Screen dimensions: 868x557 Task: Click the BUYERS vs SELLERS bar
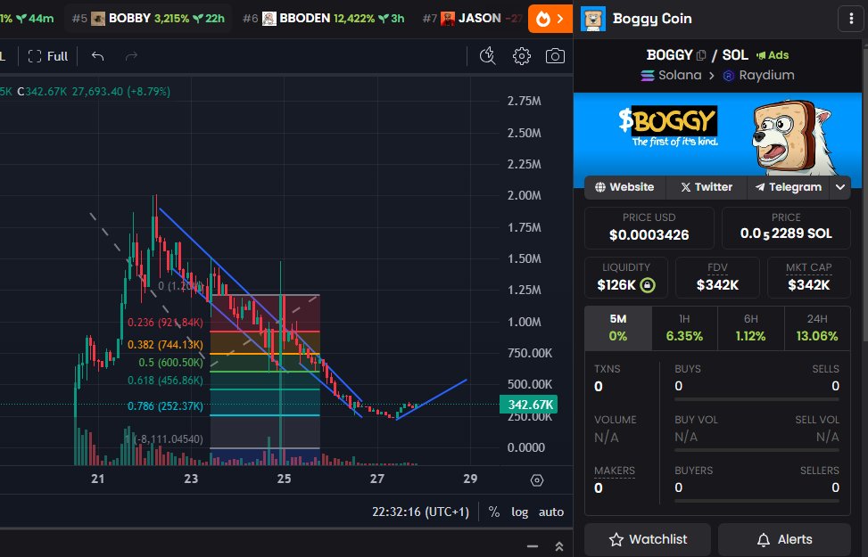coord(756,501)
